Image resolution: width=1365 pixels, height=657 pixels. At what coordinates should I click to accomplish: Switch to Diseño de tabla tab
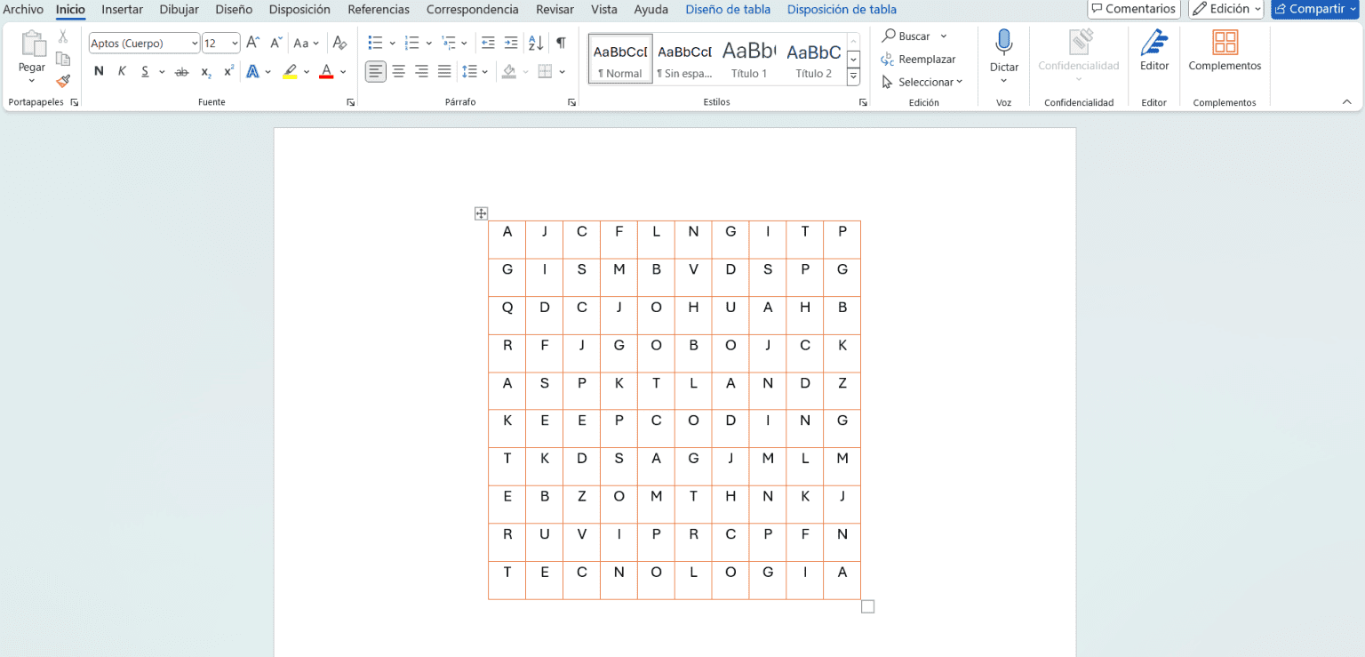click(x=728, y=10)
